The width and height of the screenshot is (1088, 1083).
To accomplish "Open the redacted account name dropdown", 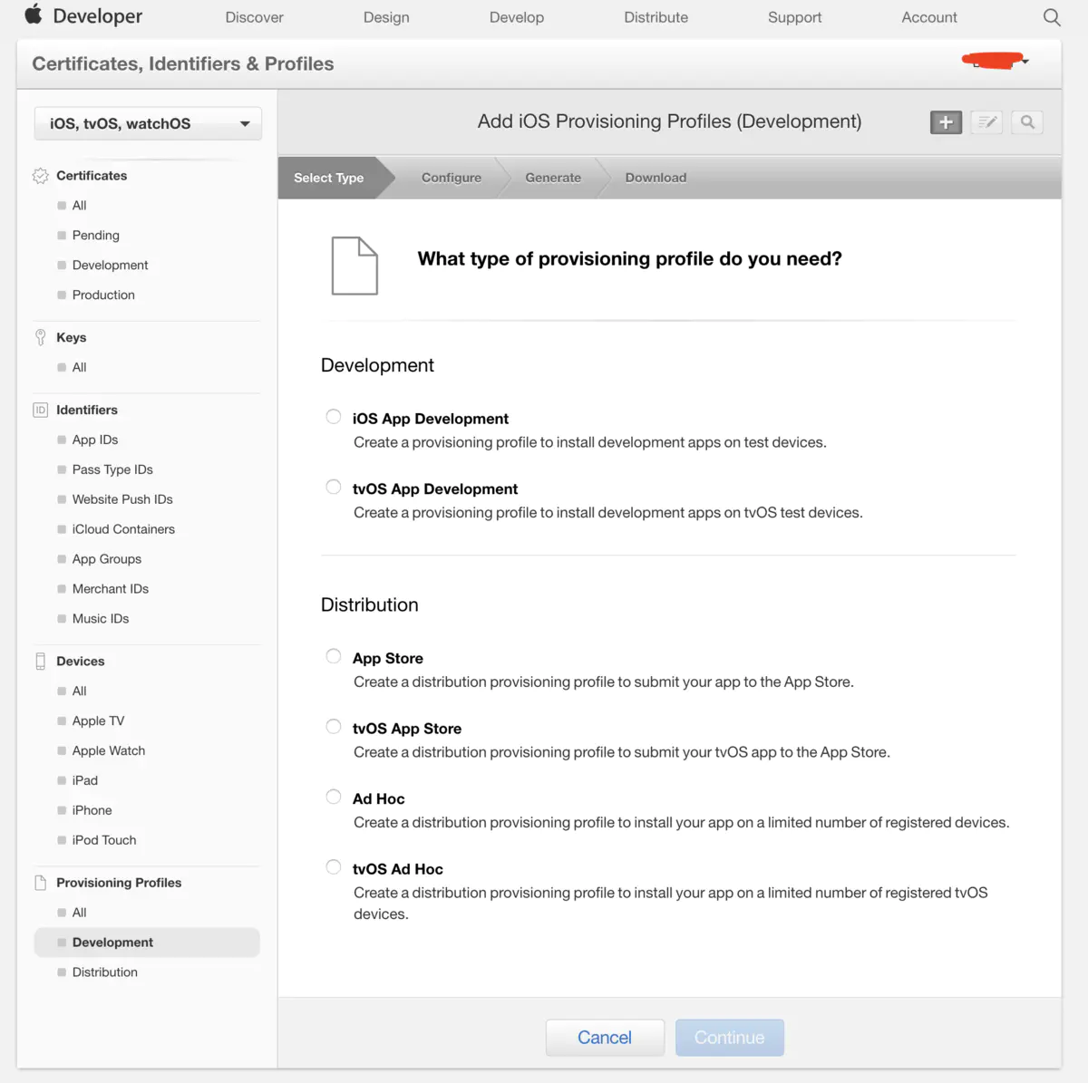I will [995, 61].
